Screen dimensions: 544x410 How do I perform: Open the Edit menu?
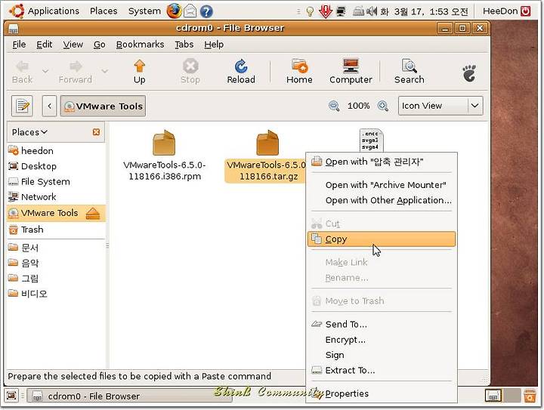[x=45, y=45]
